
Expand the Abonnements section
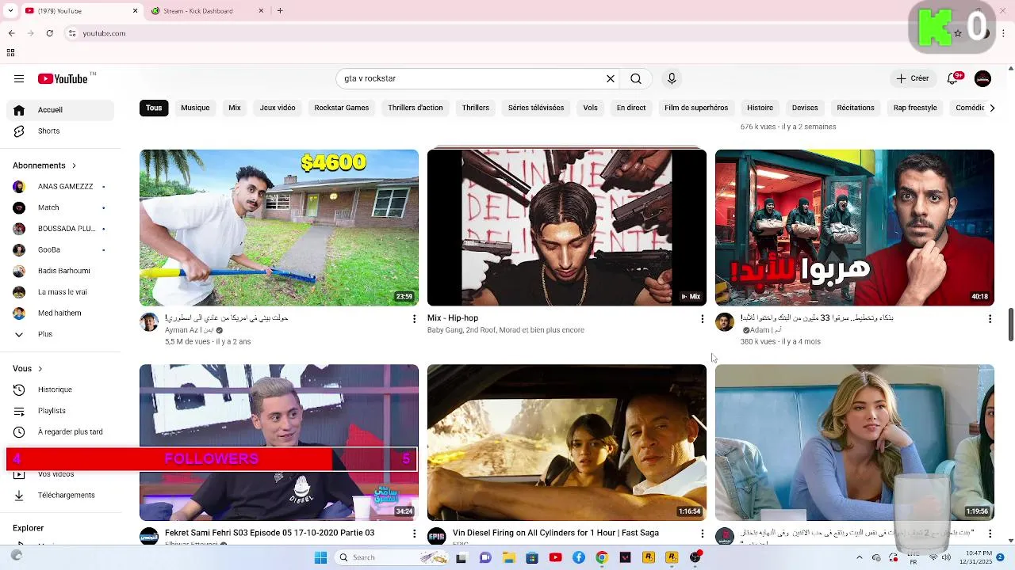[44, 165]
